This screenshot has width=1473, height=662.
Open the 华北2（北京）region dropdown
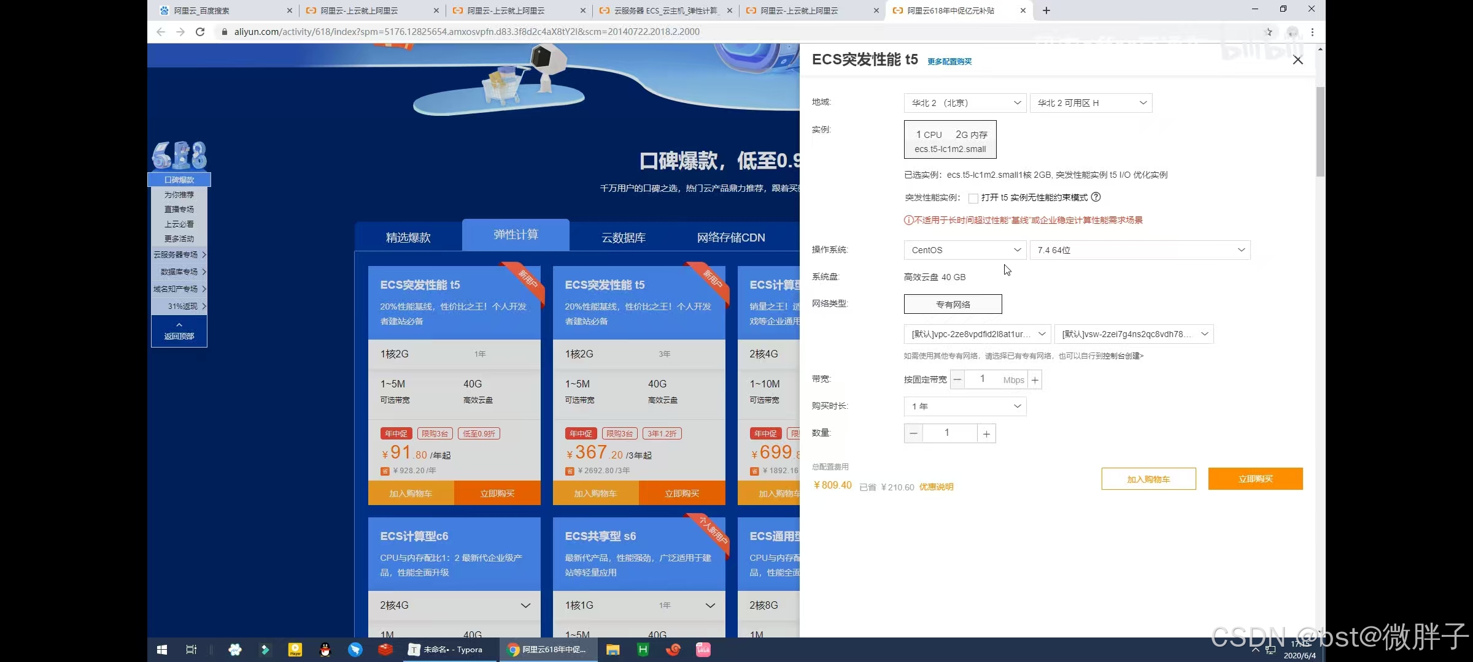964,102
